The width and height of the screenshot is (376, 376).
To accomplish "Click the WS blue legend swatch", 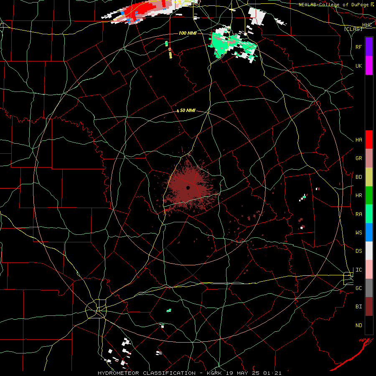I will tap(369, 232).
